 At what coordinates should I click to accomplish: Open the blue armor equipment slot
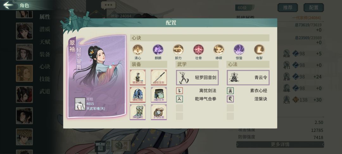coord(138,95)
